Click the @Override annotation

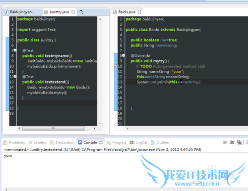pos(140,56)
